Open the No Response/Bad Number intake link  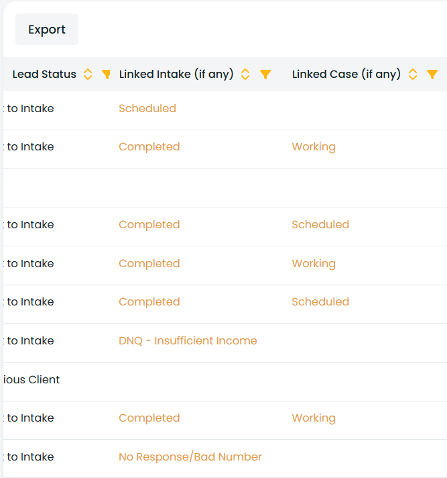pos(190,457)
